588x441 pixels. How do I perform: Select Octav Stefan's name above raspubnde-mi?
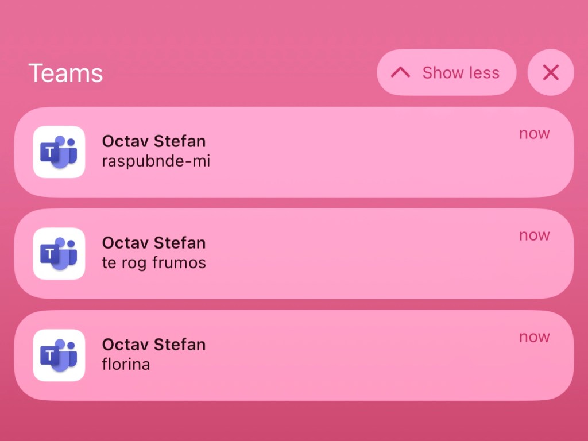pos(153,141)
